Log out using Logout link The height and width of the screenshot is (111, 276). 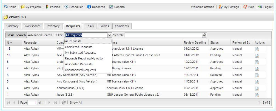point(265,7)
